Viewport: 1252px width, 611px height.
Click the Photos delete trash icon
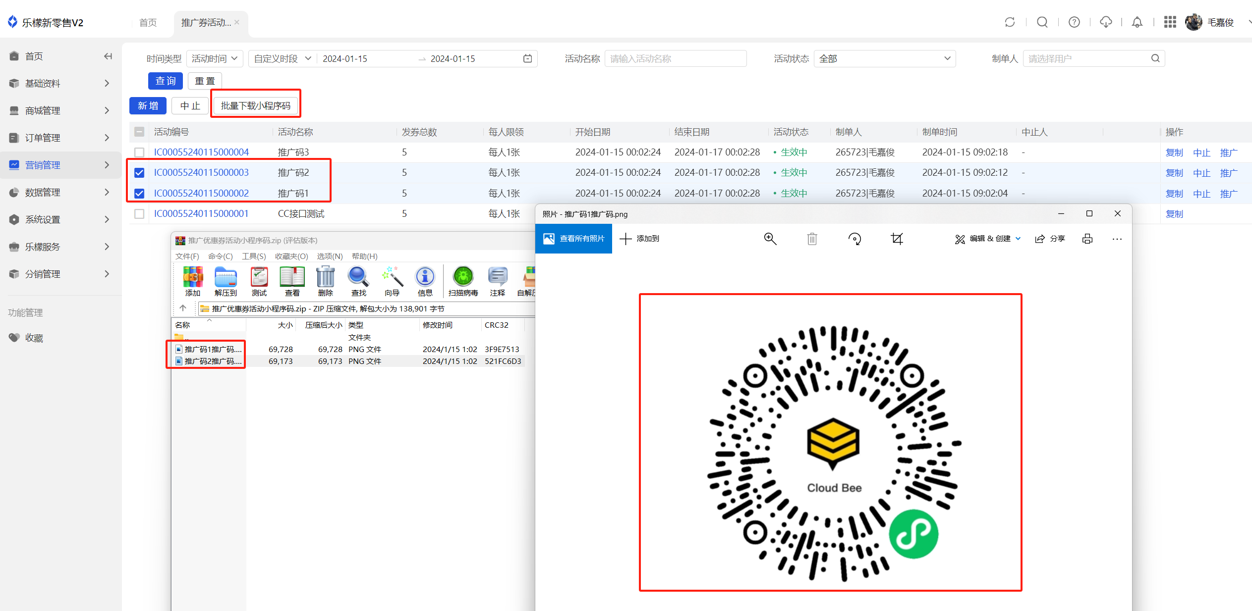(x=812, y=239)
